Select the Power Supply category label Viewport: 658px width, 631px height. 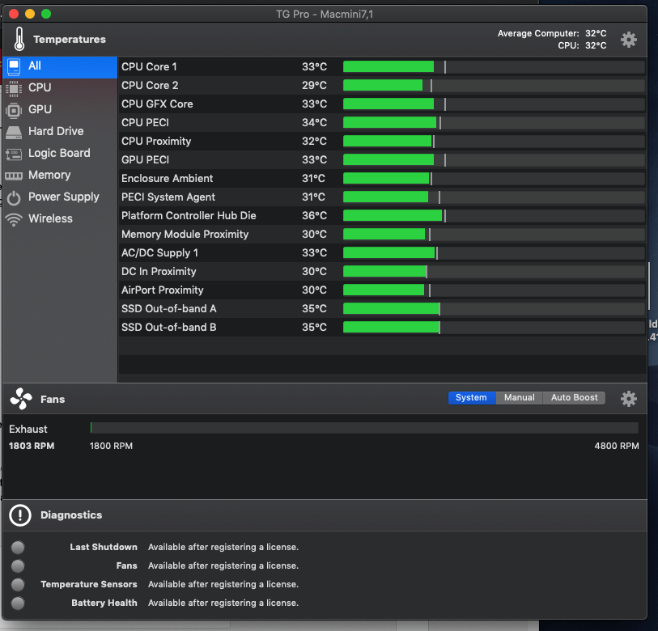coord(64,197)
